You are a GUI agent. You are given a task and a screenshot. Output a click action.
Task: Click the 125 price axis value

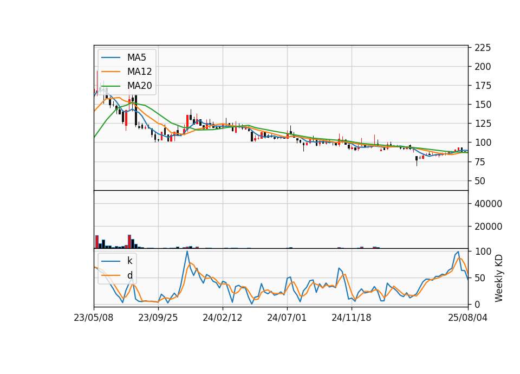[483, 124]
